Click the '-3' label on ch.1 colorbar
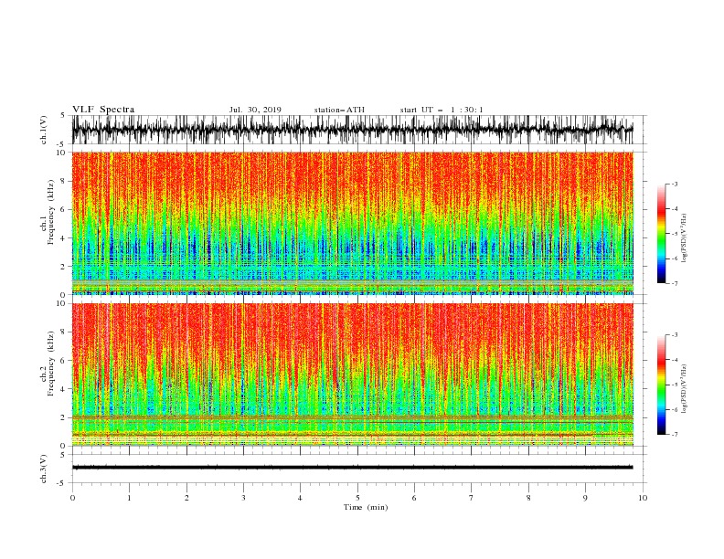 pyautogui.click(x=674, y=184)
